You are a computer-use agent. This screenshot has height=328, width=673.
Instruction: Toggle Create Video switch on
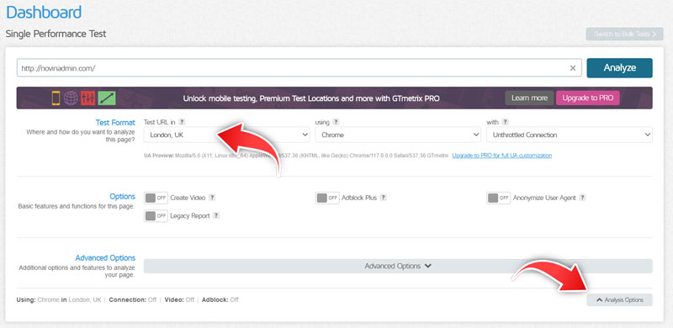[156, 198]
